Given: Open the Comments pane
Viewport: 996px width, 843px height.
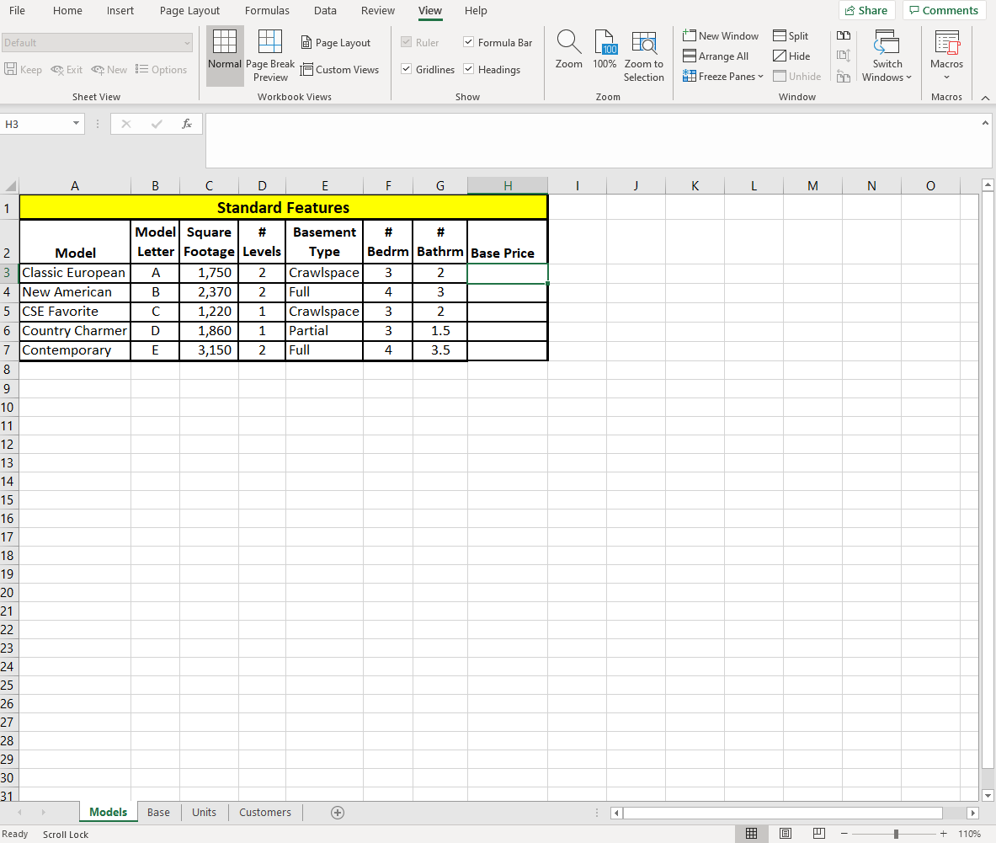Looking at the screenshot, I should click(x=944, y=10).
